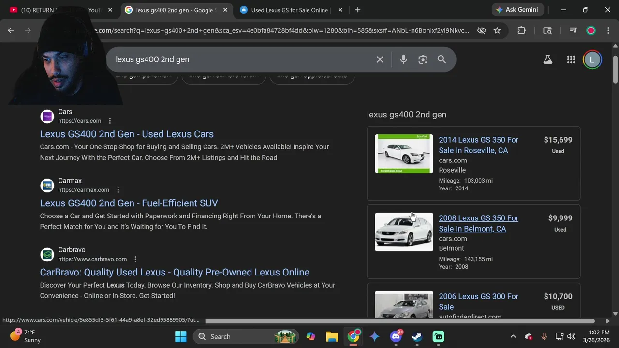Viewport: 619px width, 348px height.
Task: Open the Windows Start menu
Action: point(180,336)
